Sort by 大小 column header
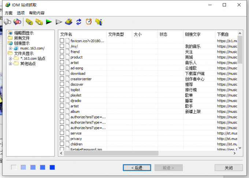This screenshot has width=249, height=178. tap(145, 34)
